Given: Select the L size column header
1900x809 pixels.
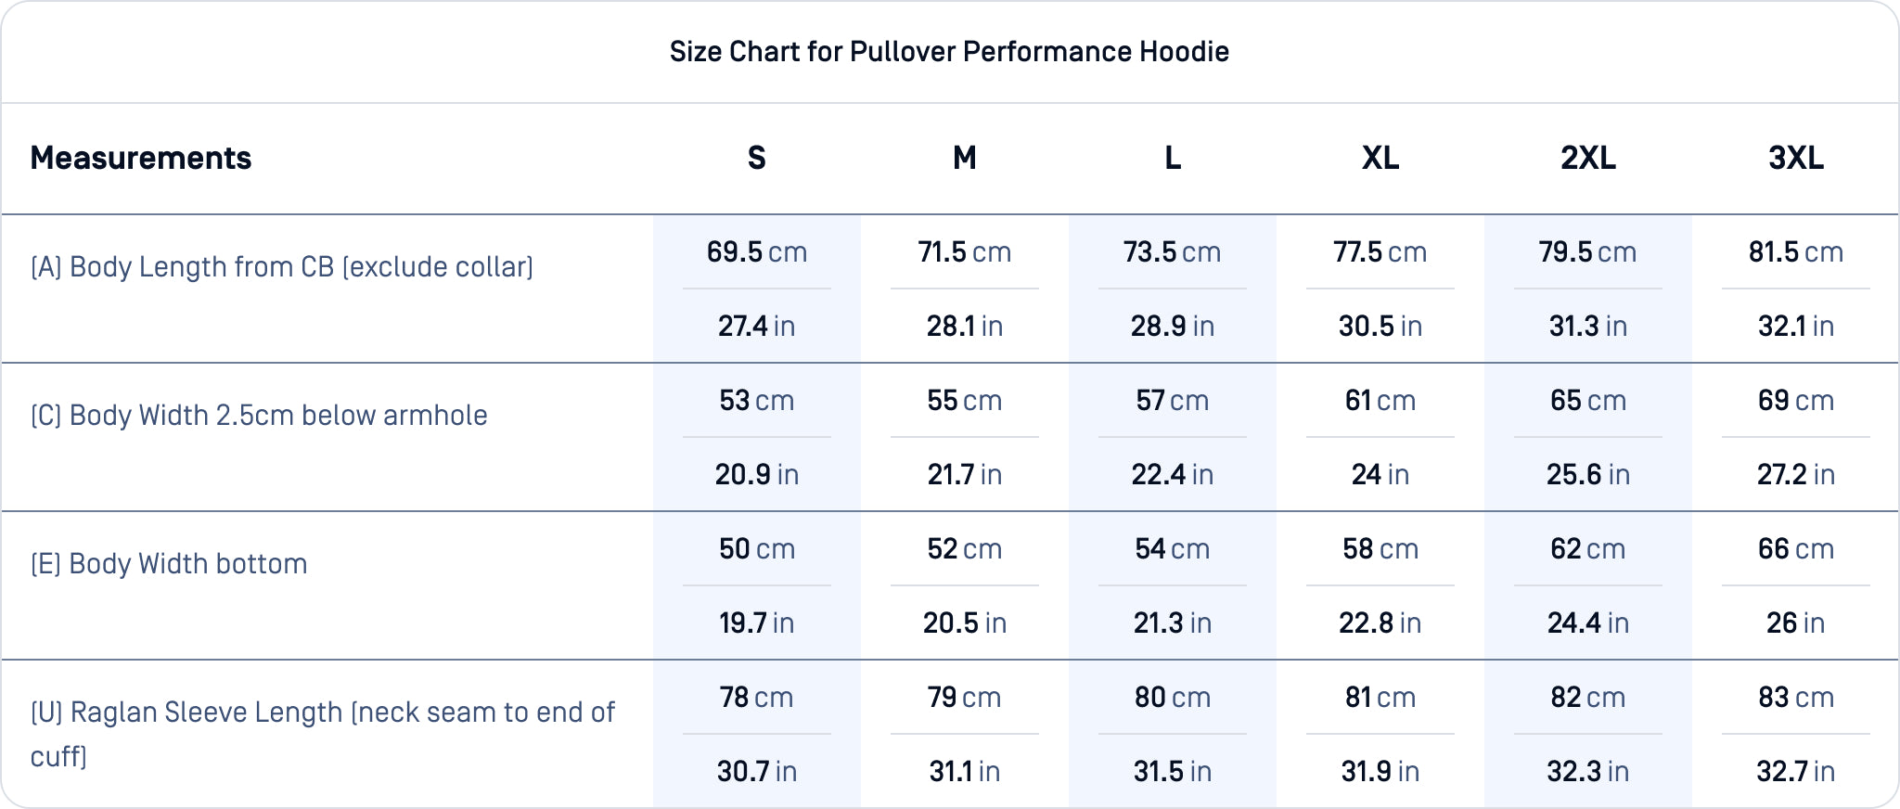Looking at the screenshot, I should pos(1173,158).
